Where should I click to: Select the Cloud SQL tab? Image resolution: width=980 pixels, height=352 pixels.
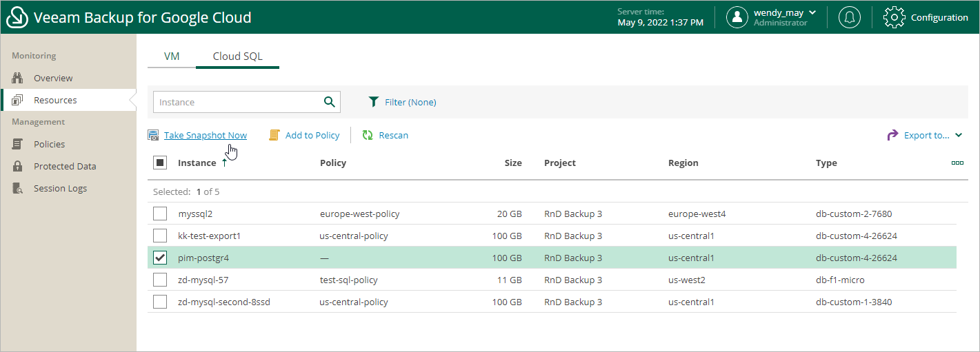(x=237, y=56)
